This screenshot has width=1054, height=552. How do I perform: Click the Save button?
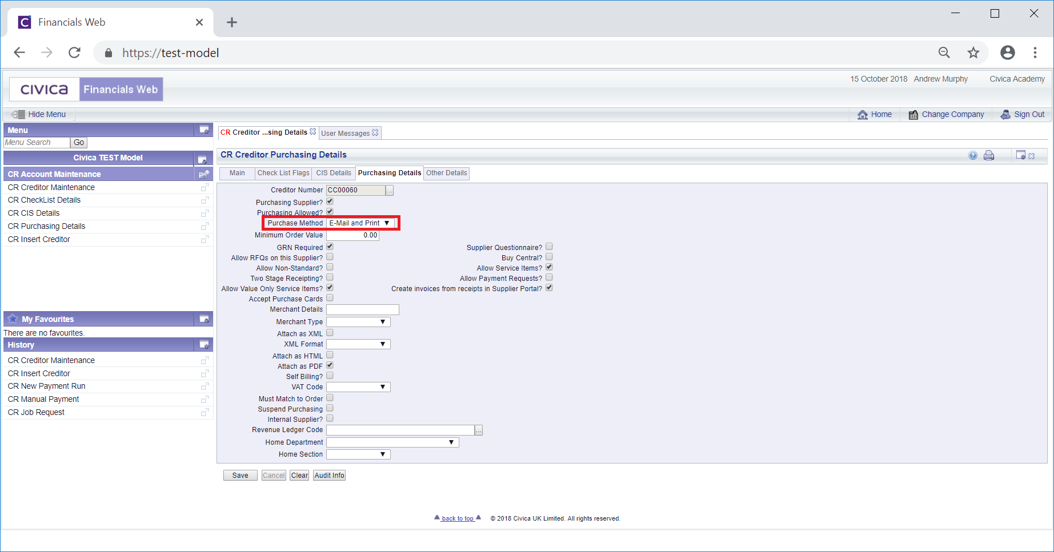(240, 476)
